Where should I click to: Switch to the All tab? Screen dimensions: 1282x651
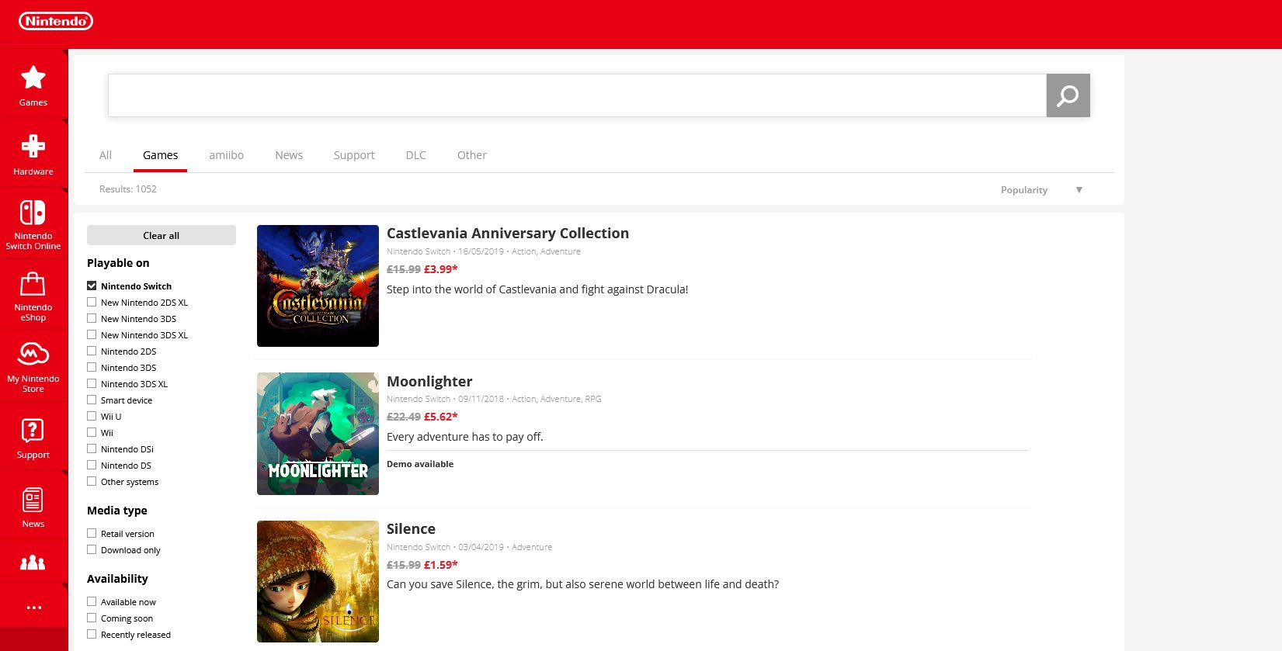pos(106,155)
